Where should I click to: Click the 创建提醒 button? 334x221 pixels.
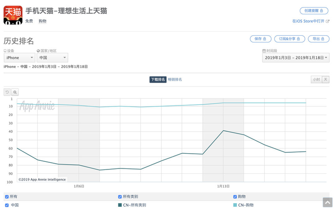(314, 11)
